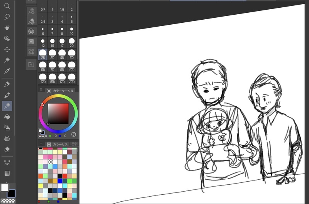The height and width of the screenshot is (204, 309).
Task: Click the brush size panel scrollbar
Action: [78, 30]
